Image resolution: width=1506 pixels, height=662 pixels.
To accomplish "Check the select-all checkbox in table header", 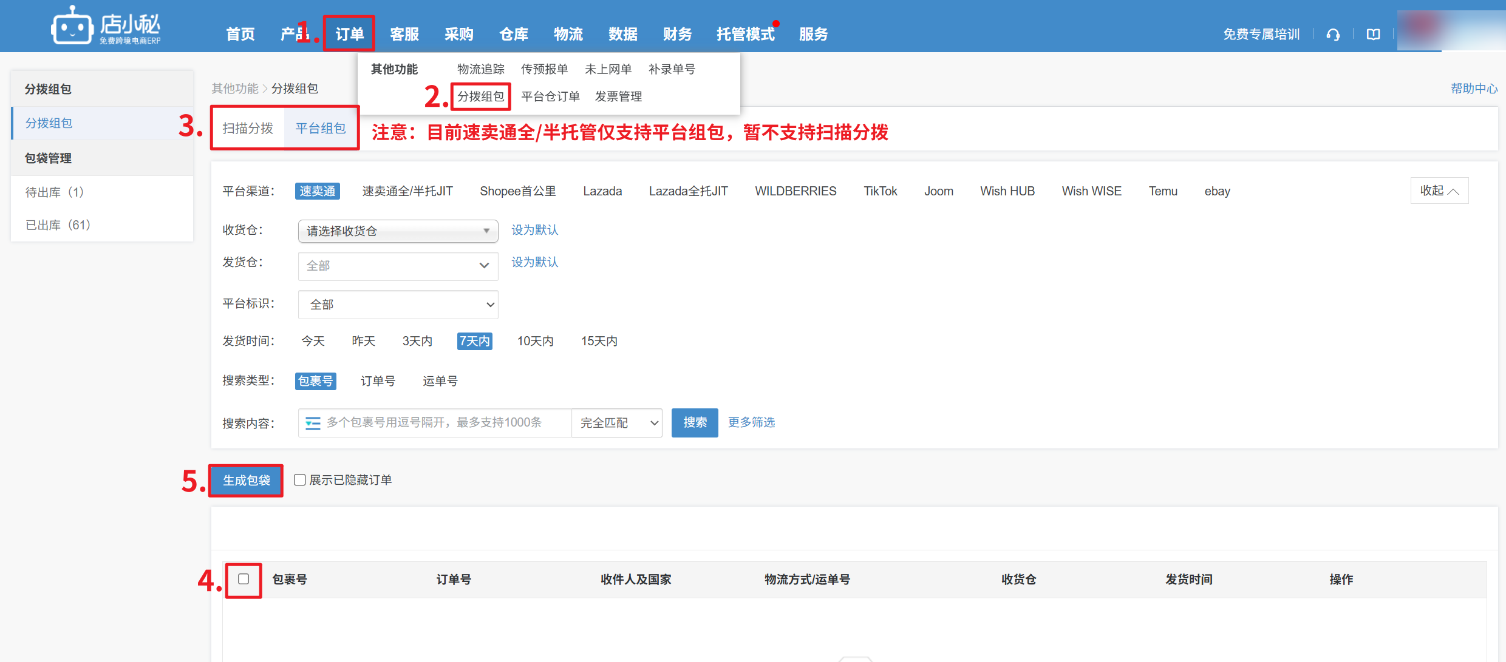I will 244,579.
